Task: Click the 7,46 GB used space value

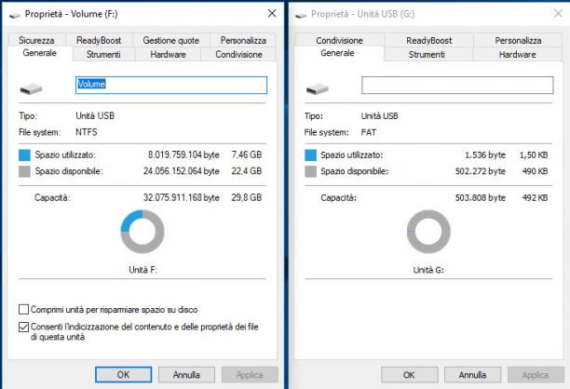Action: pos(247,154)
